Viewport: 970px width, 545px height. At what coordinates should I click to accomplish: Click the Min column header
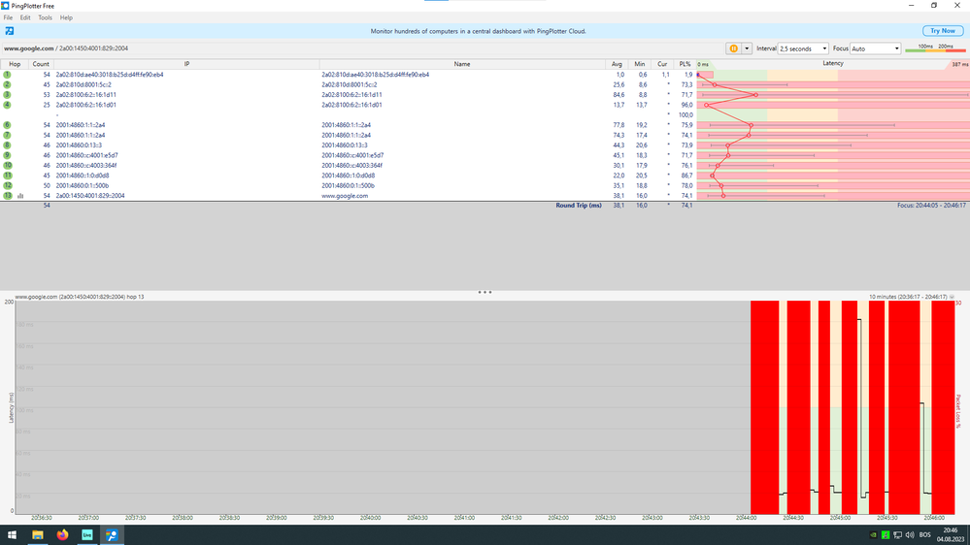pyautogui.click(x=640, y=64)
